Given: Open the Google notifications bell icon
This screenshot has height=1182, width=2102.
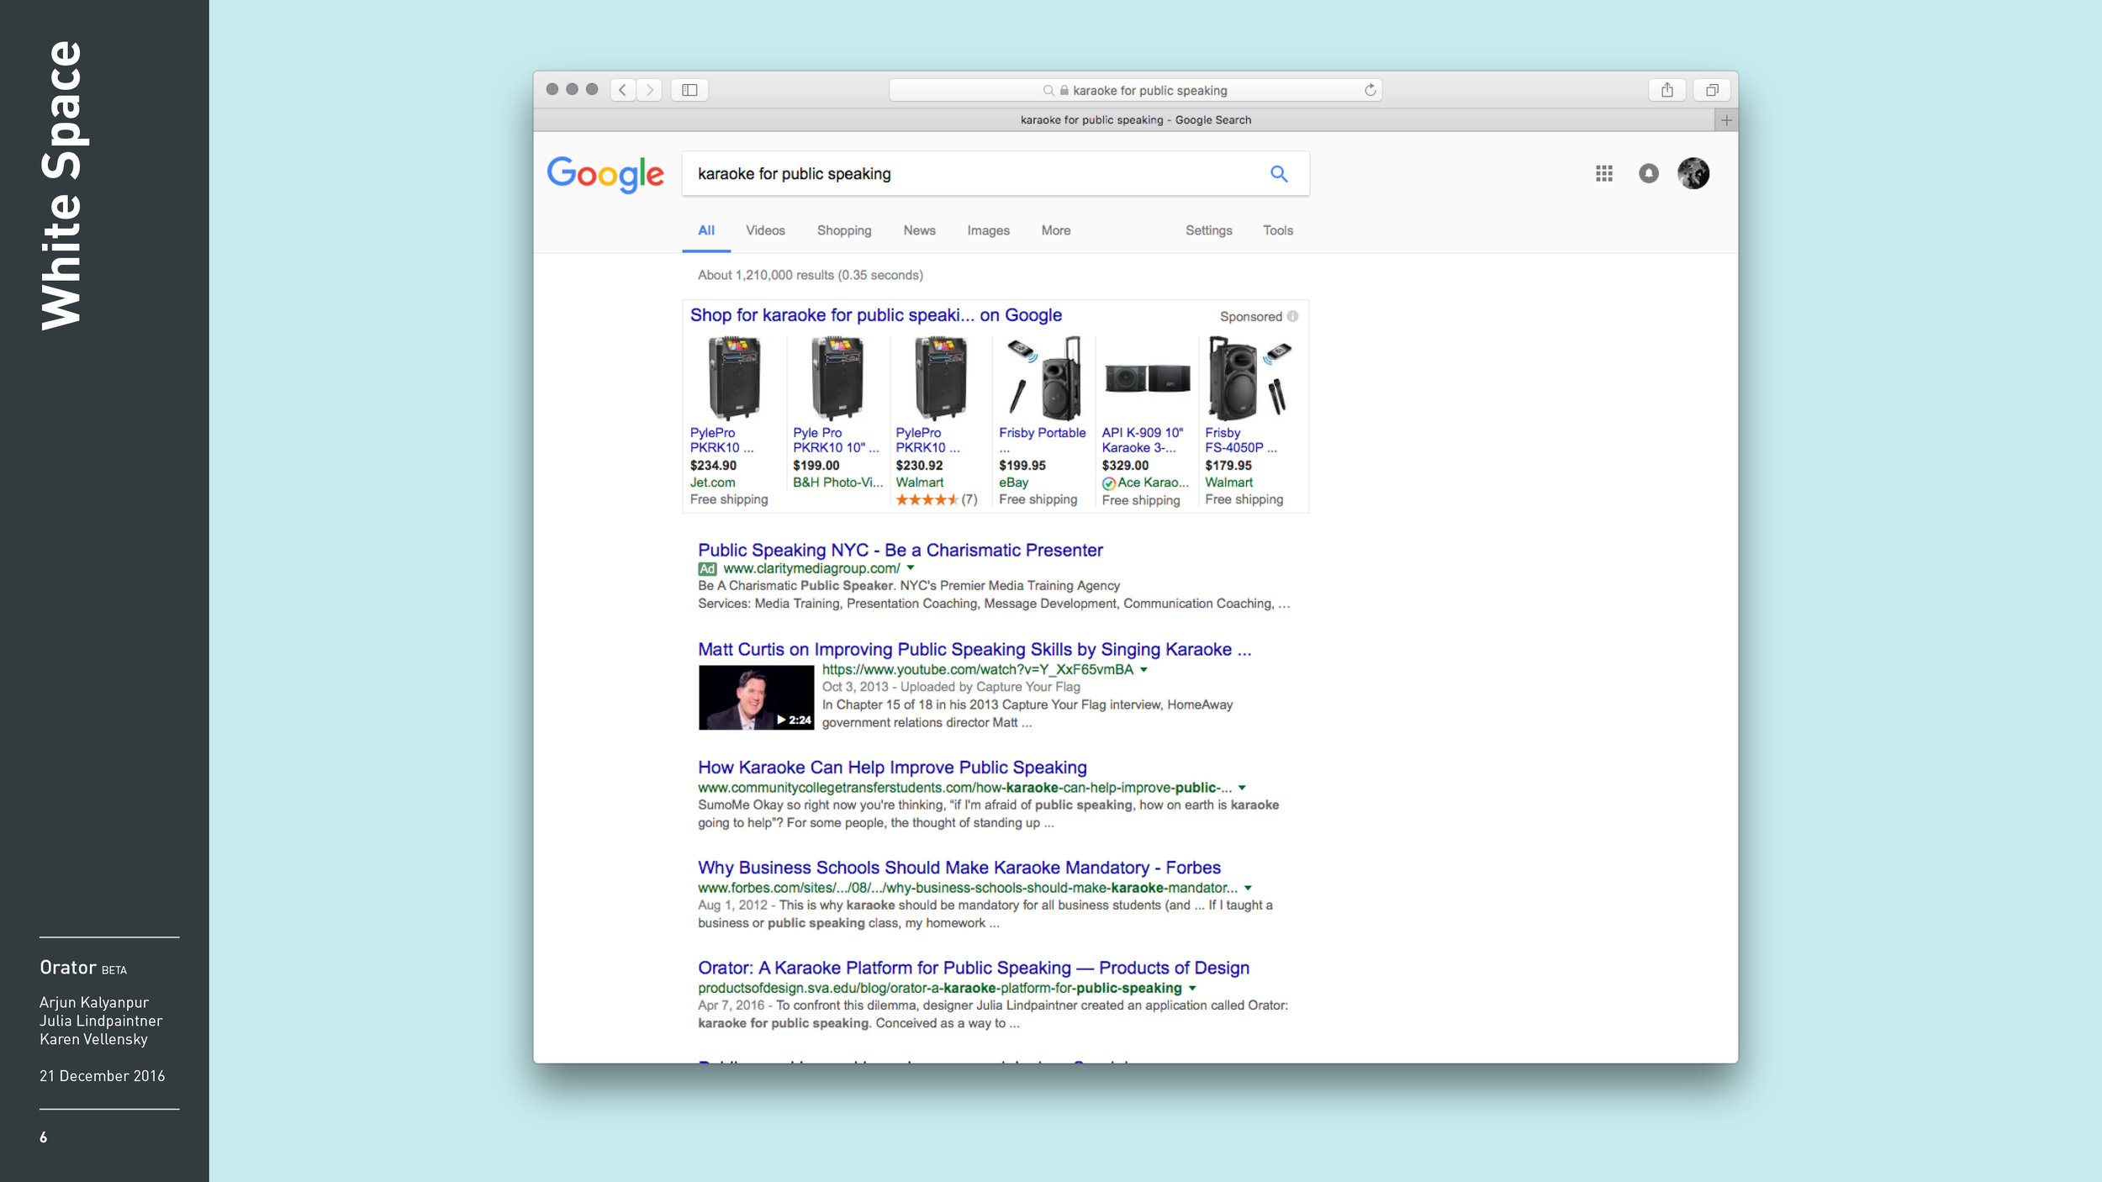Looking at the screenshot, I should click(x=1649, y=173).
